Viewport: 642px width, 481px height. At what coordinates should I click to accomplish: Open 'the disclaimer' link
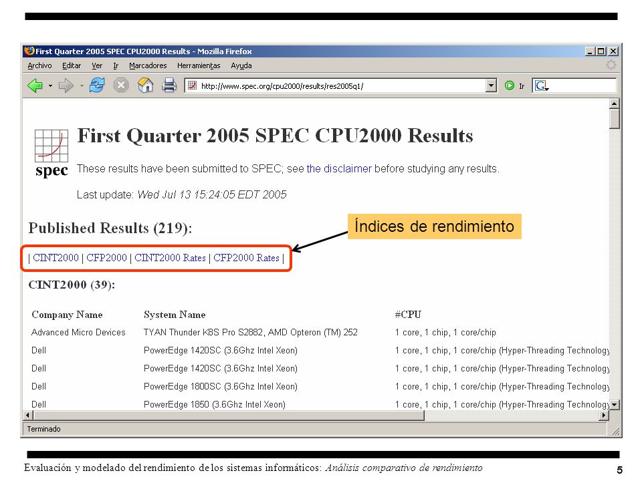click(x=339, y=168)
